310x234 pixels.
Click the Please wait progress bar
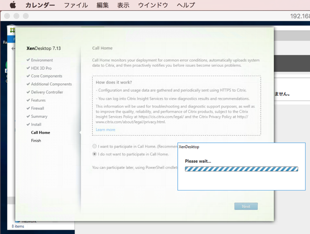tap(241, 169)
